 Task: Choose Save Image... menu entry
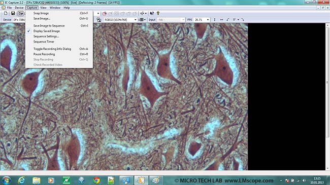point(59,18)
